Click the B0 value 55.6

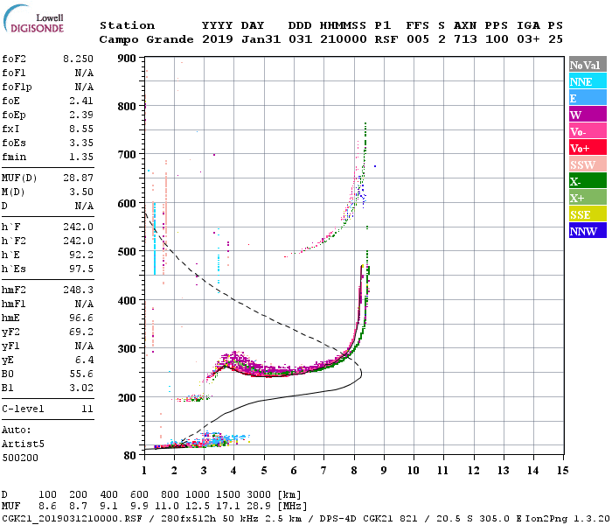tap(81, 374)
